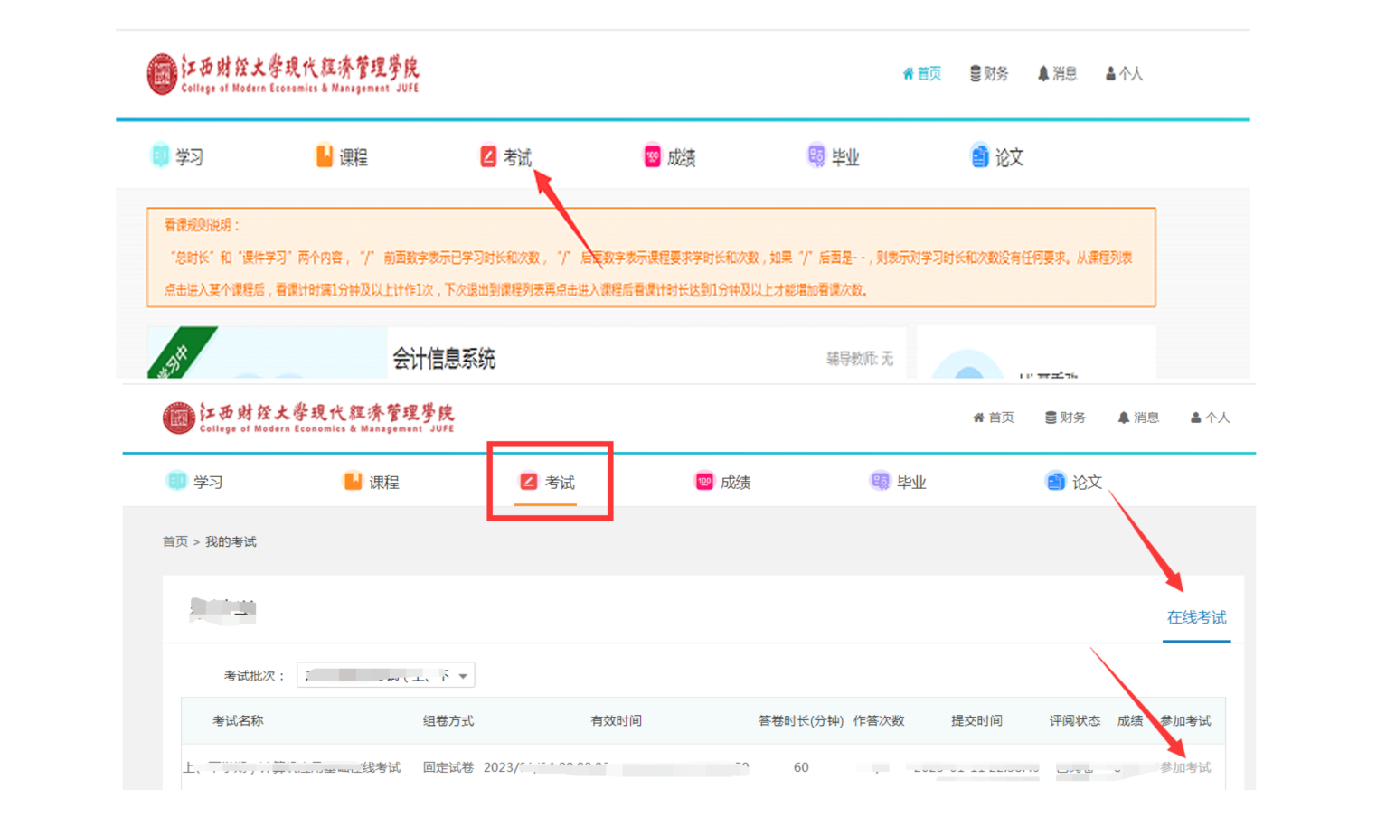Click the 考试批次 dropdown arrow

click(463, 676)
